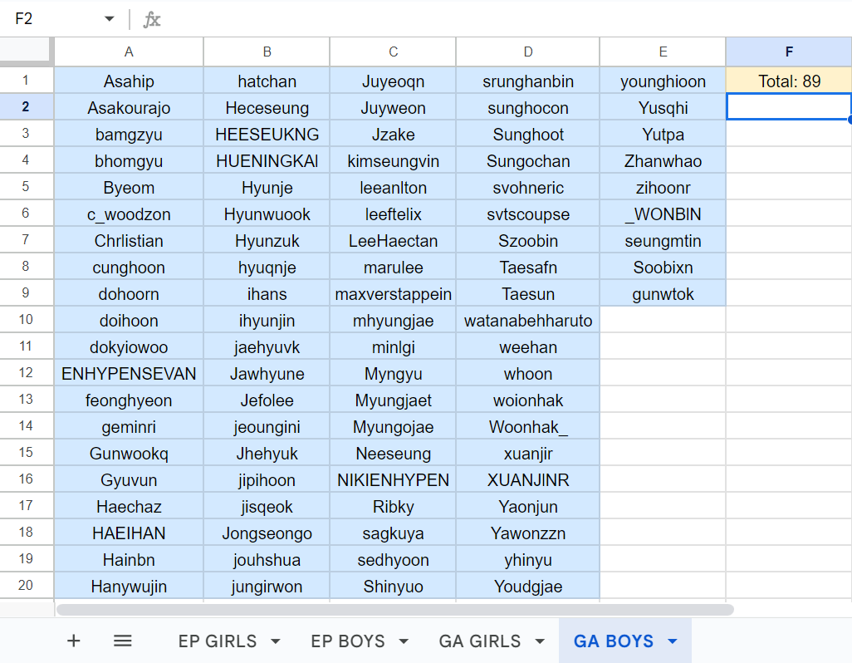The height and width of the screenshot is (663, 852).
Task: Select the cell containing hatchan
Action: (267, 81)
